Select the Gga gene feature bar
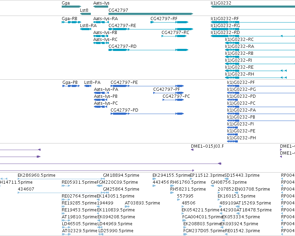This screenshot has height=236, width=295. (x=71, y=7)
